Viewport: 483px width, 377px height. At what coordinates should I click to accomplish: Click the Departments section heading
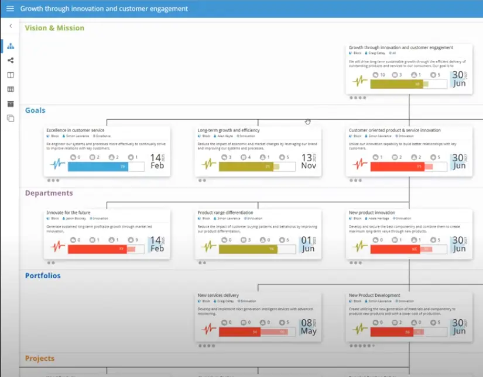[x=49, y=193]
